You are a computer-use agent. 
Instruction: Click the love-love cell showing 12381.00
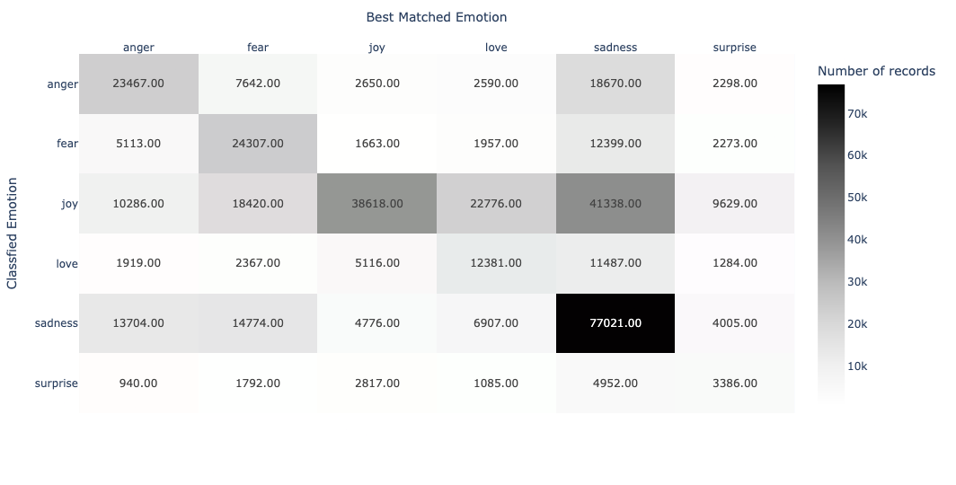coord(496,263)
